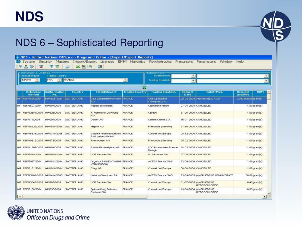Open the System menu
Image resolution: width=302 pixels, height=226 pixels.
point(29,62)
